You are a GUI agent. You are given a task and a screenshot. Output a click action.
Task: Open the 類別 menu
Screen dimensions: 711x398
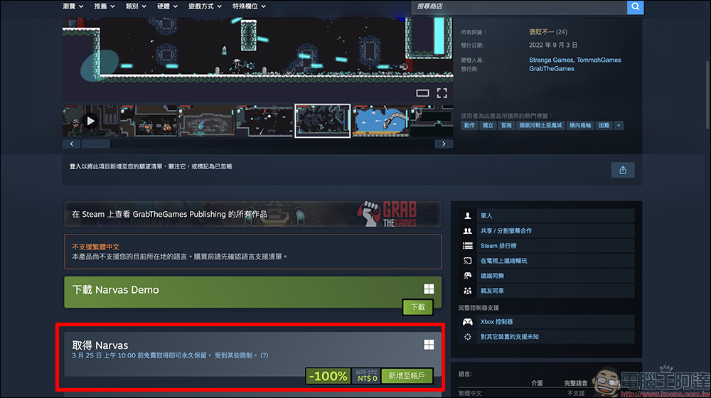[136, 6]
